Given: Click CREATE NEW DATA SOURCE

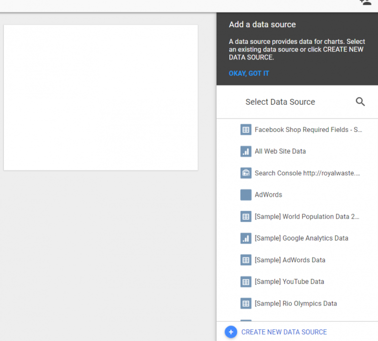Looking at the screenshot, I should pyautogui.click(x=284, y=332).
